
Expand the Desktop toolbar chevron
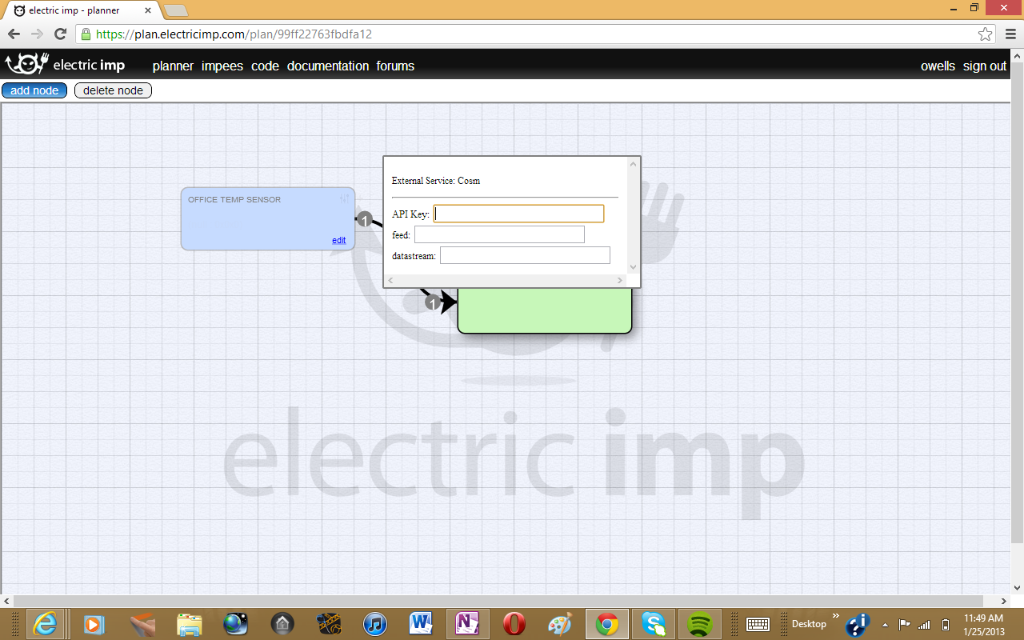click(x=836, y=616)
